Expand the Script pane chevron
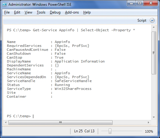The width and height of the screenshot is (160, 138). pyautogui.click(x=152, y=20)
